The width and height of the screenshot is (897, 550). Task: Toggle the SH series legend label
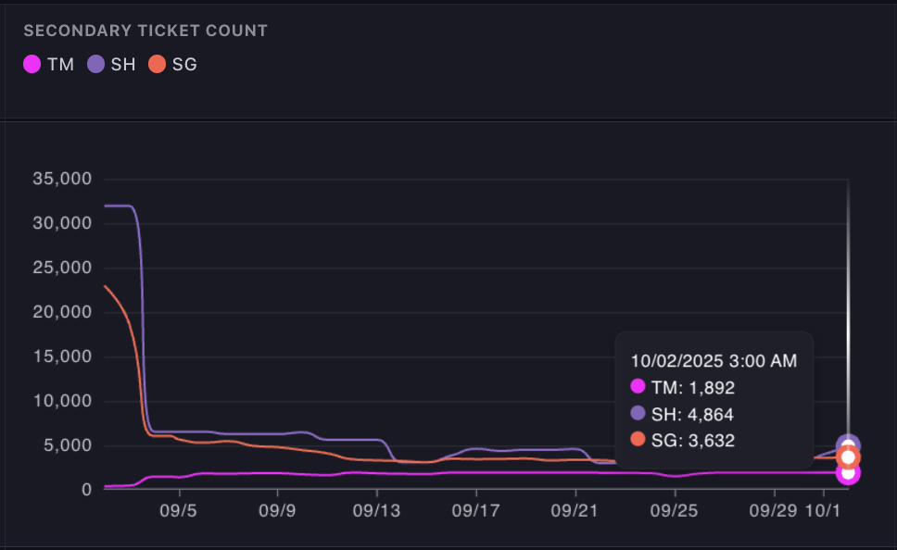123,65
